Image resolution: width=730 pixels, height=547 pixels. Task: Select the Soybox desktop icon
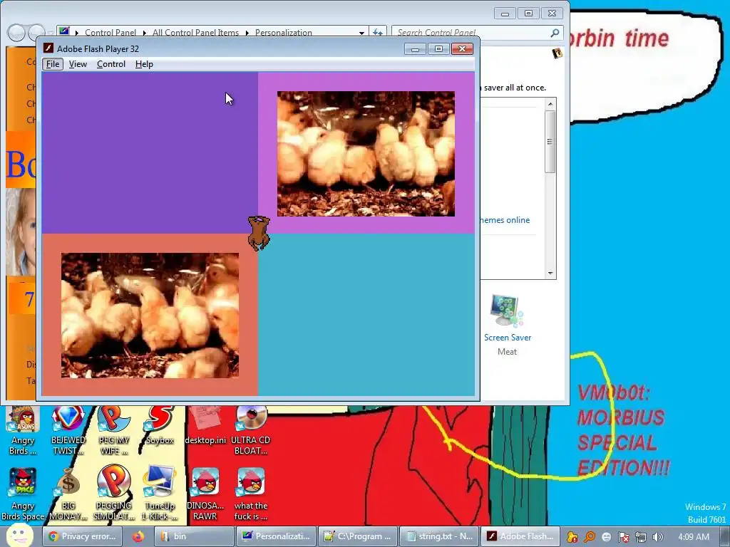click(x=160, y=427)
